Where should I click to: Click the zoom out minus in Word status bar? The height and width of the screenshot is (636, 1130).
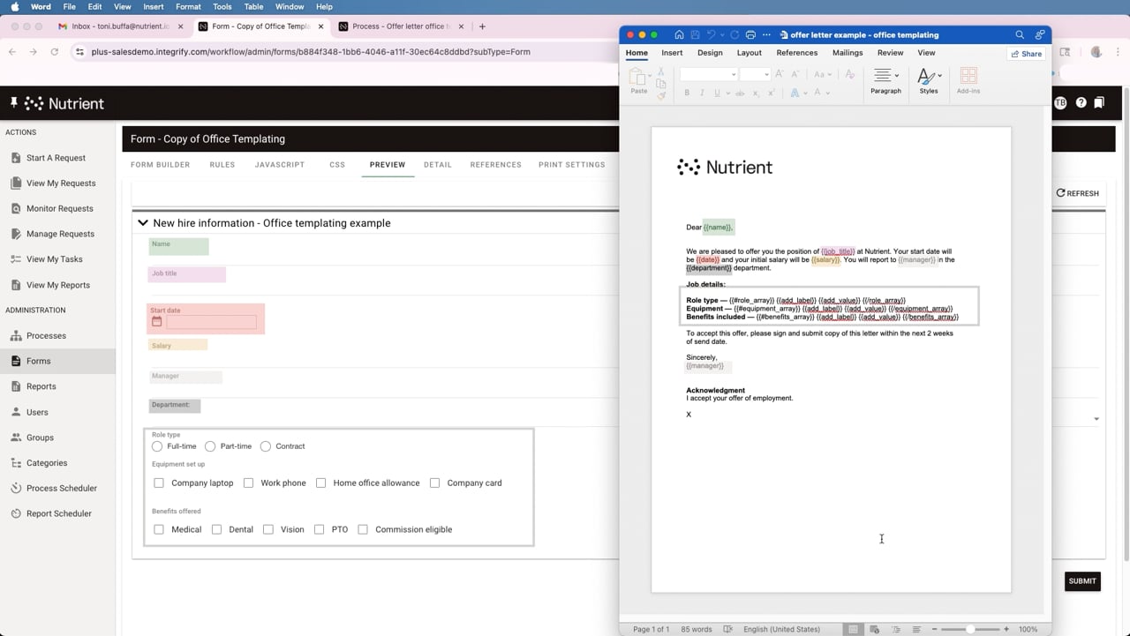point(935,630)
